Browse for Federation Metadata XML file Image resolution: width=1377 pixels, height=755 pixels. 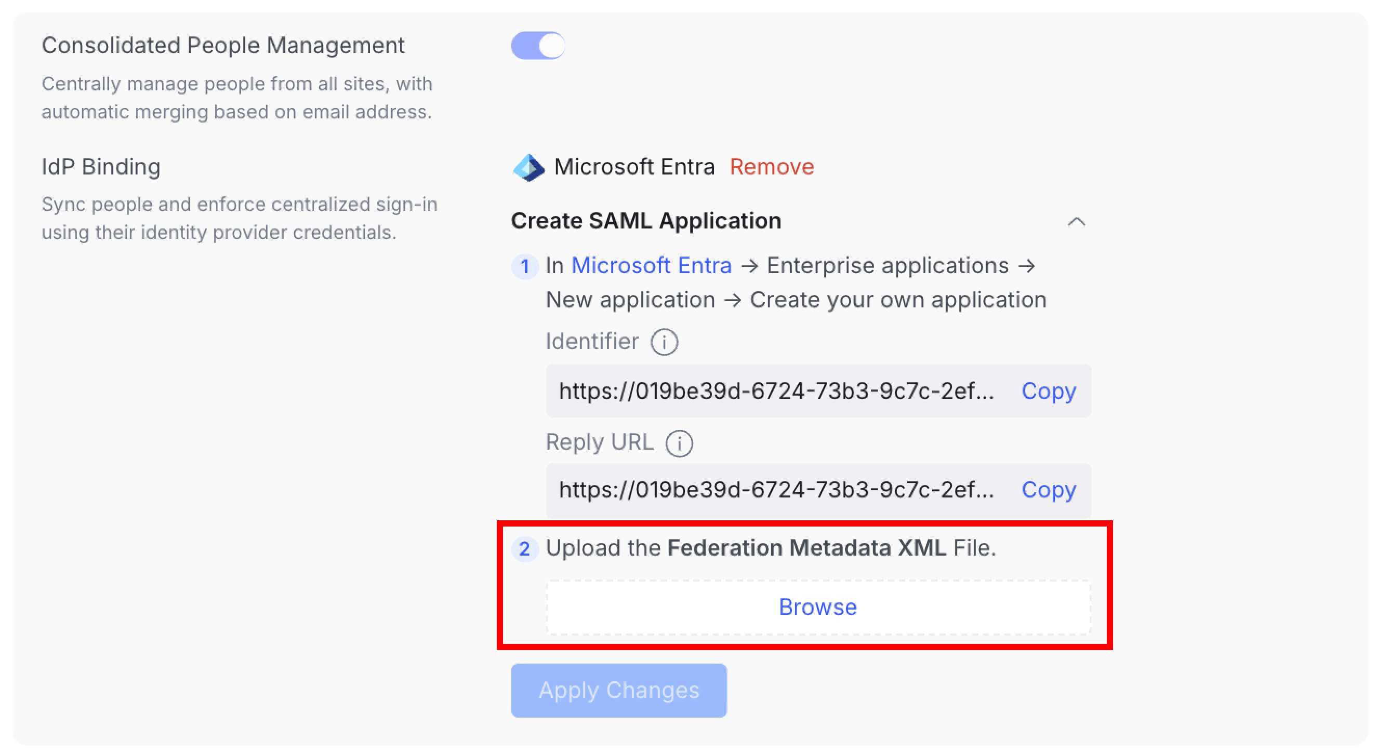[x=817, y=608]
